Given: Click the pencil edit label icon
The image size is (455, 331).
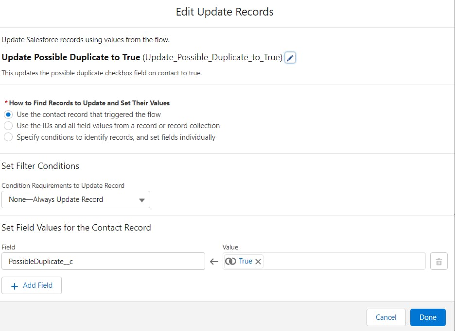Looking at the screenshot, I should click(290, 57).
